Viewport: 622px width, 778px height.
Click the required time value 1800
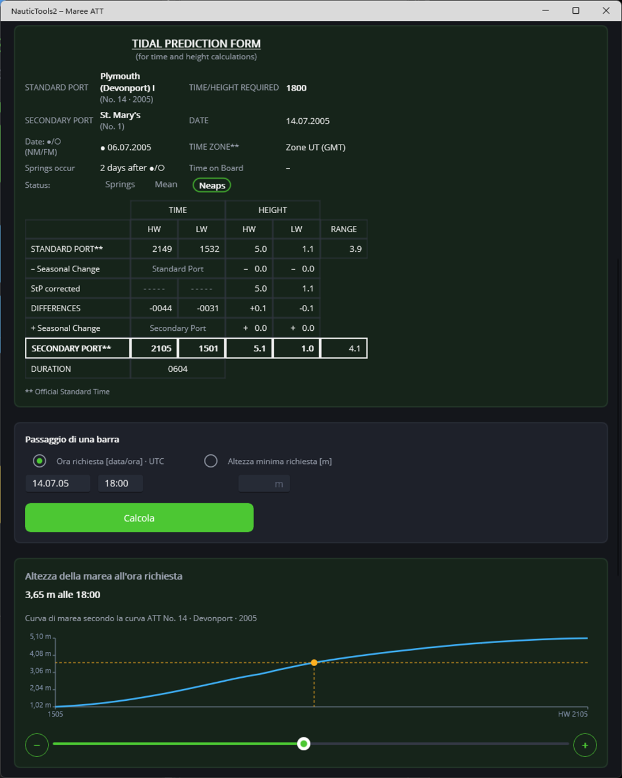point(297,88)
